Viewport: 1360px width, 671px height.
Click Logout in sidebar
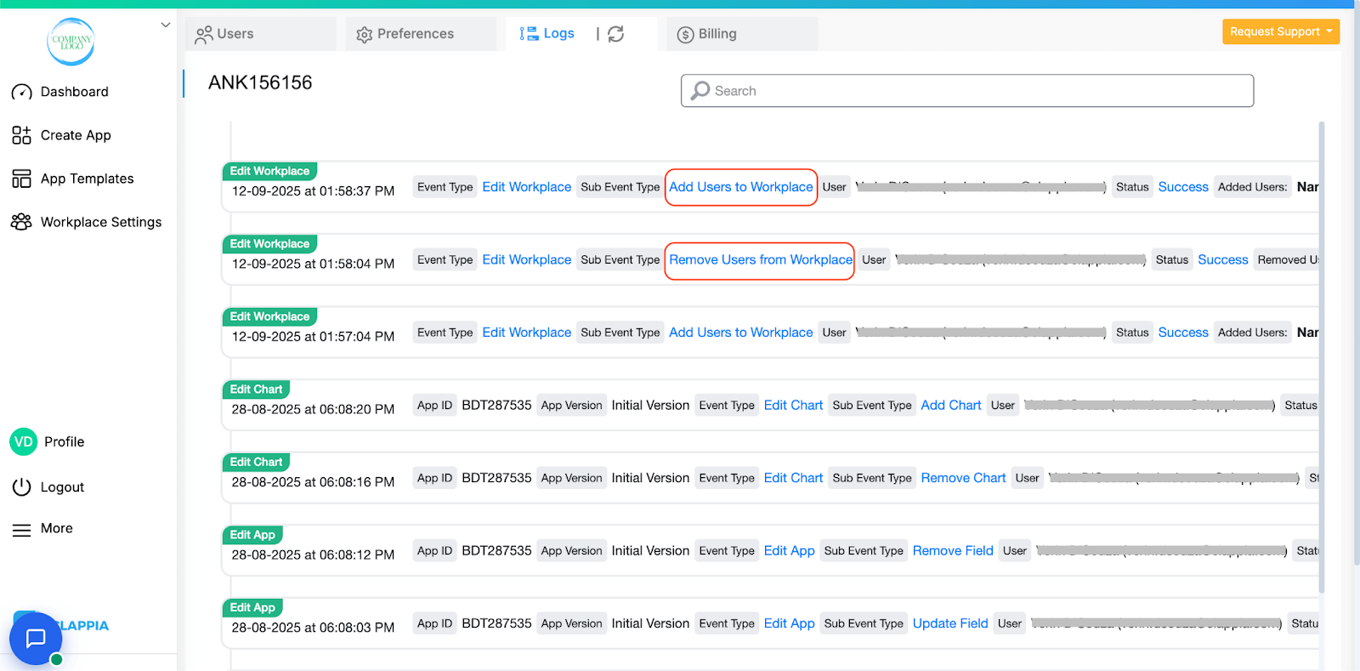click(62, 487)
